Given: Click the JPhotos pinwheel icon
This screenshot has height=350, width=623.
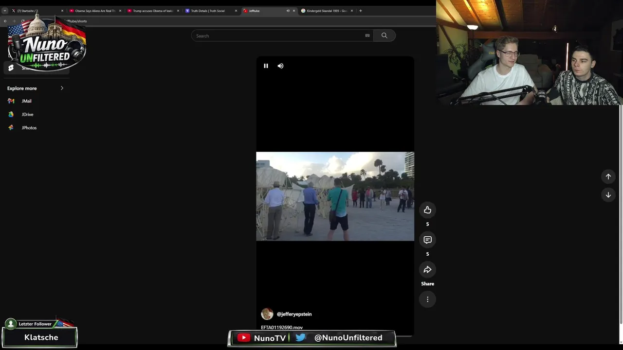Looking at the screenshot, I should point(11,128).
